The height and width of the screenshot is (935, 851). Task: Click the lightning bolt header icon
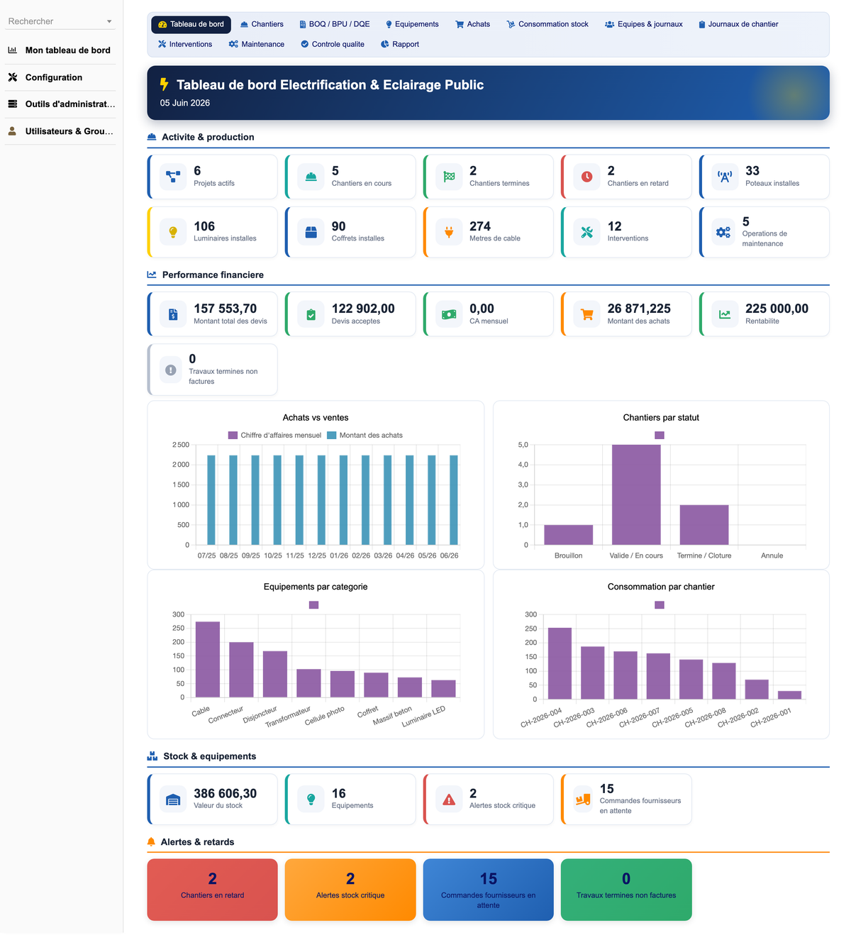pos(165,84)
